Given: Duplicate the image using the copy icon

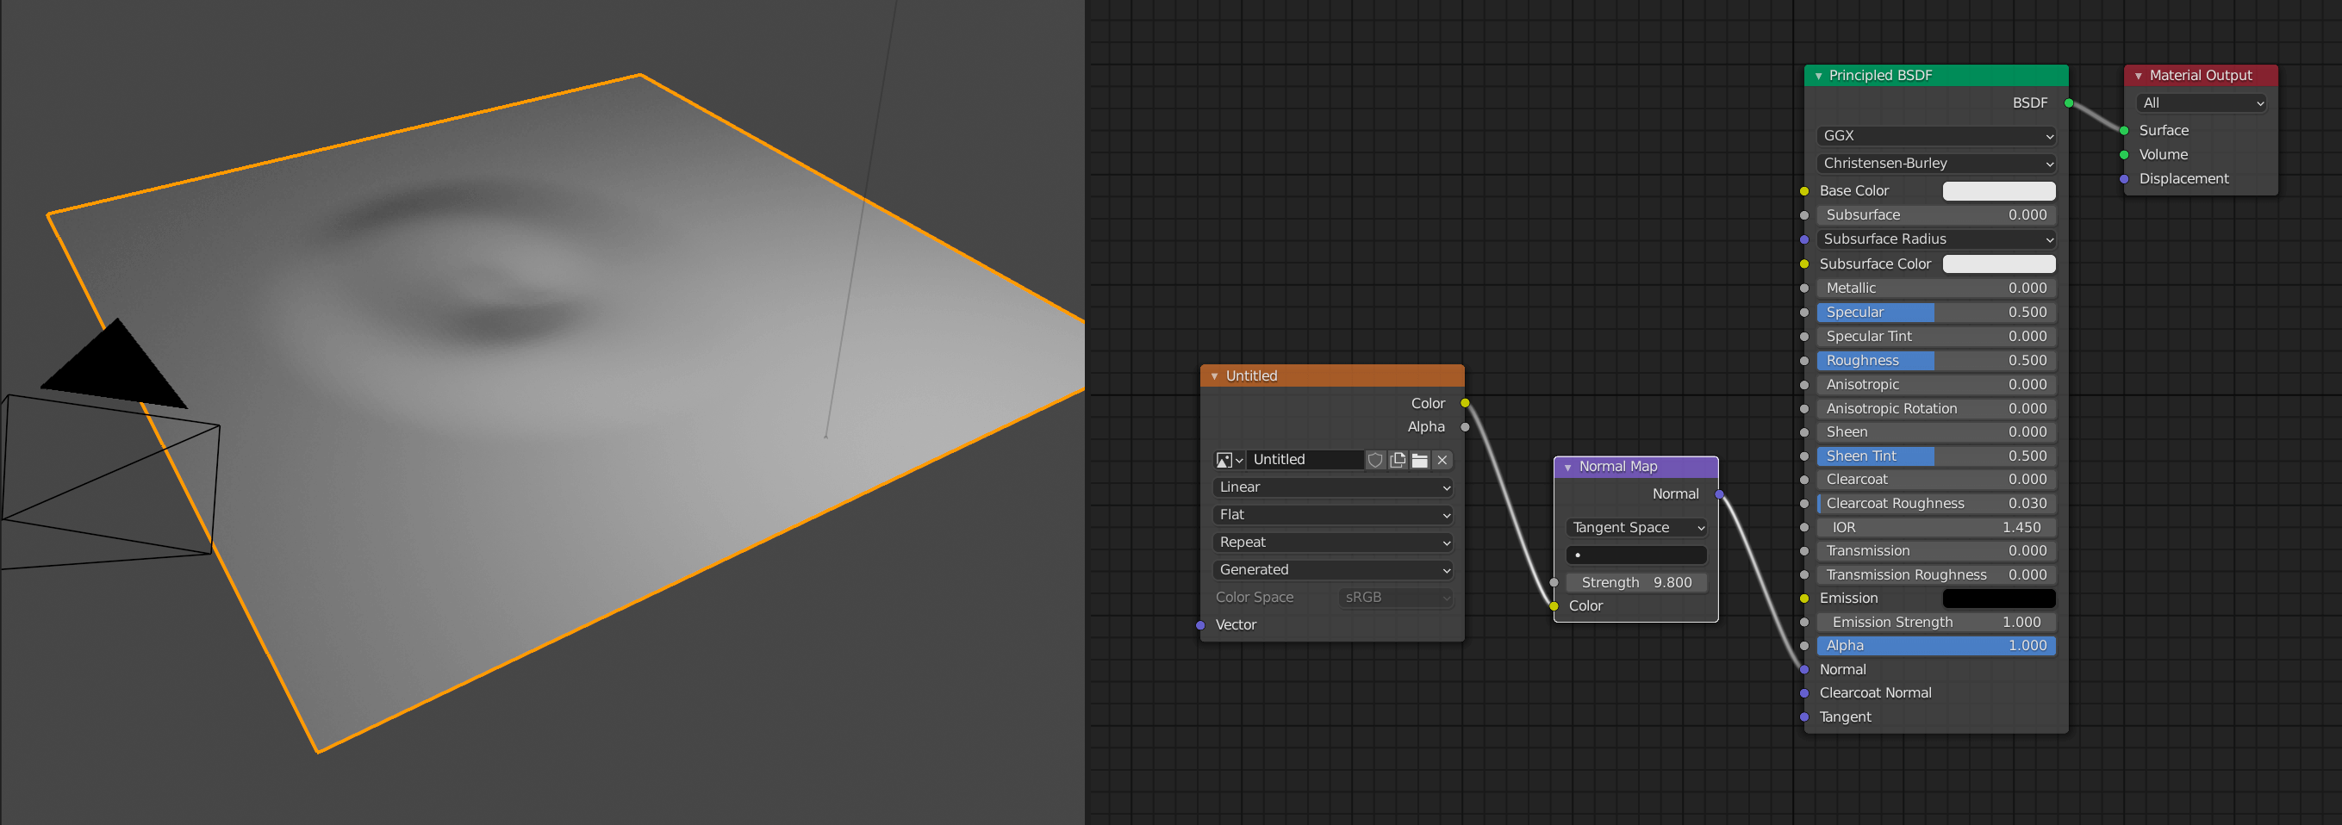Looking at the screenshot, I should pos(1398,460).
